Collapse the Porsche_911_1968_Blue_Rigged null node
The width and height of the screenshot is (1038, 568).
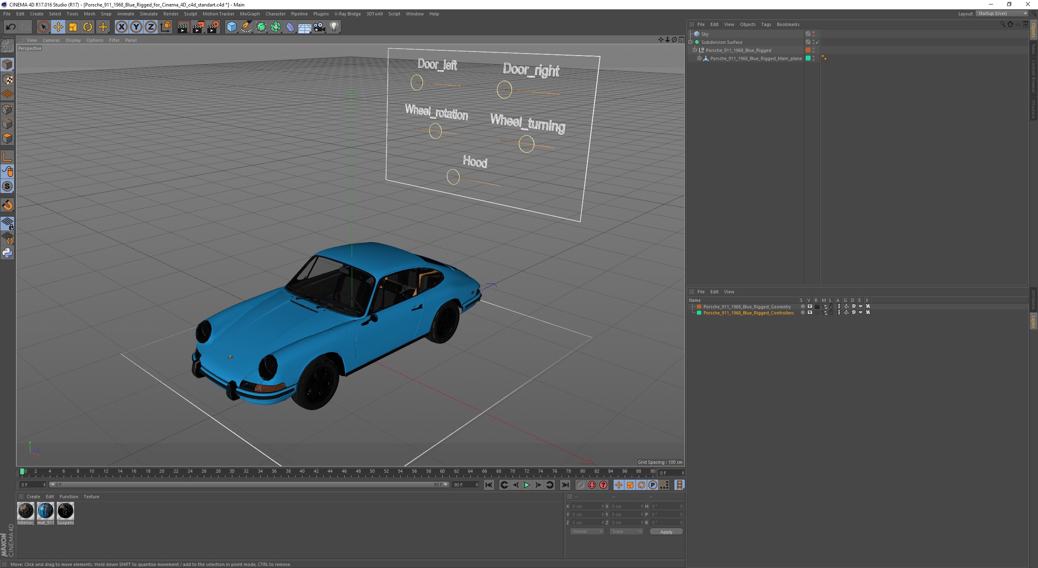[695, 50]
